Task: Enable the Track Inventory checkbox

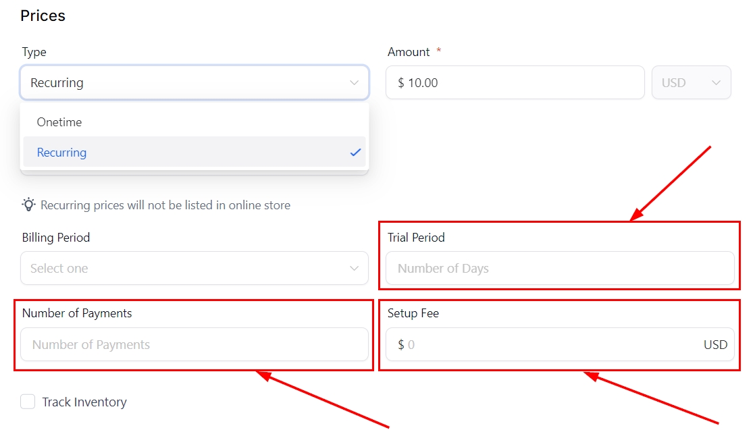Action: (x=28, y=402)
